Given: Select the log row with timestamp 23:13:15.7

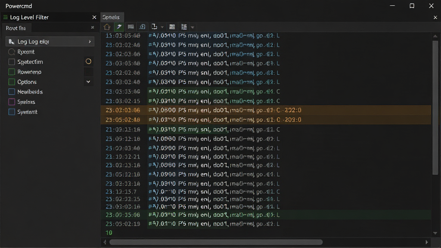Looking at the screenshot, I should (x=266, y=192).
